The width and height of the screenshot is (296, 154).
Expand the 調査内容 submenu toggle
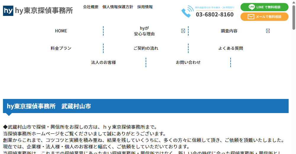pyautogui.click(x=268, y=31)
